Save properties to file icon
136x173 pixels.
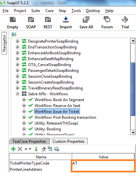(56, 149)
